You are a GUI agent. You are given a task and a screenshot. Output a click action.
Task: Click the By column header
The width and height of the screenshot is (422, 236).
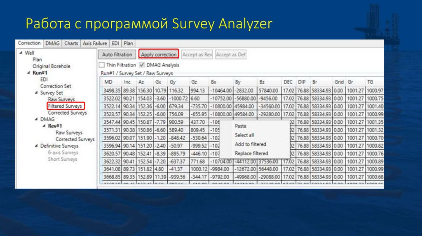click(x=245, y=82)
